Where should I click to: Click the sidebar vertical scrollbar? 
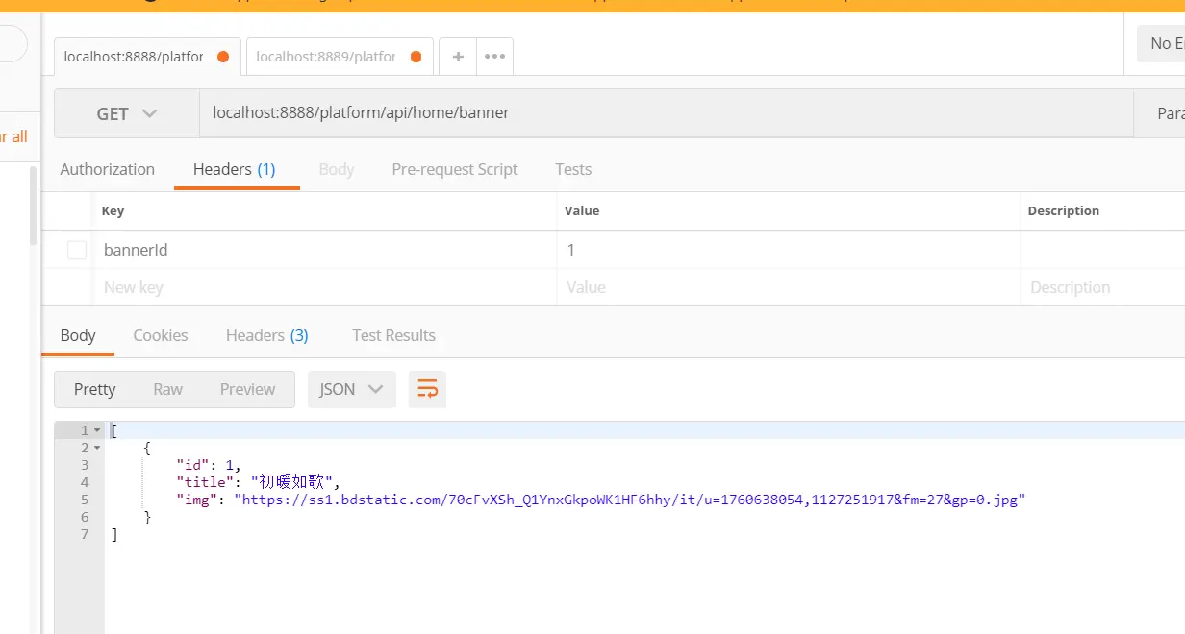[x=34, y=205]
